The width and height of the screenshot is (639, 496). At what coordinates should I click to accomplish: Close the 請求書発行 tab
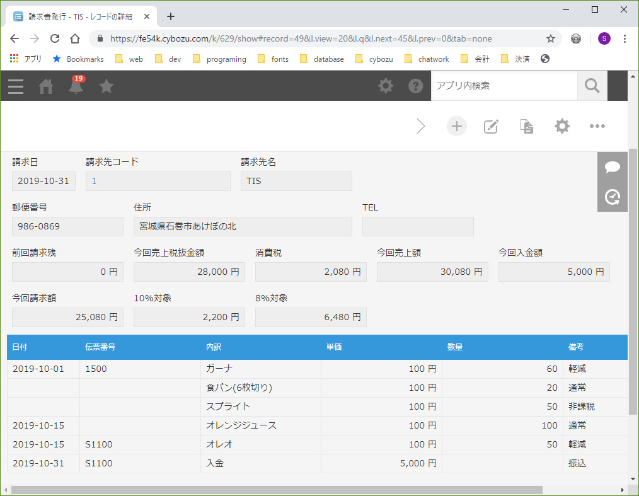[147, 17]
